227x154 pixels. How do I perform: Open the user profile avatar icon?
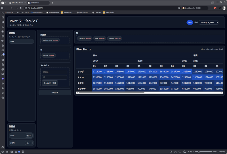[224, 8]
